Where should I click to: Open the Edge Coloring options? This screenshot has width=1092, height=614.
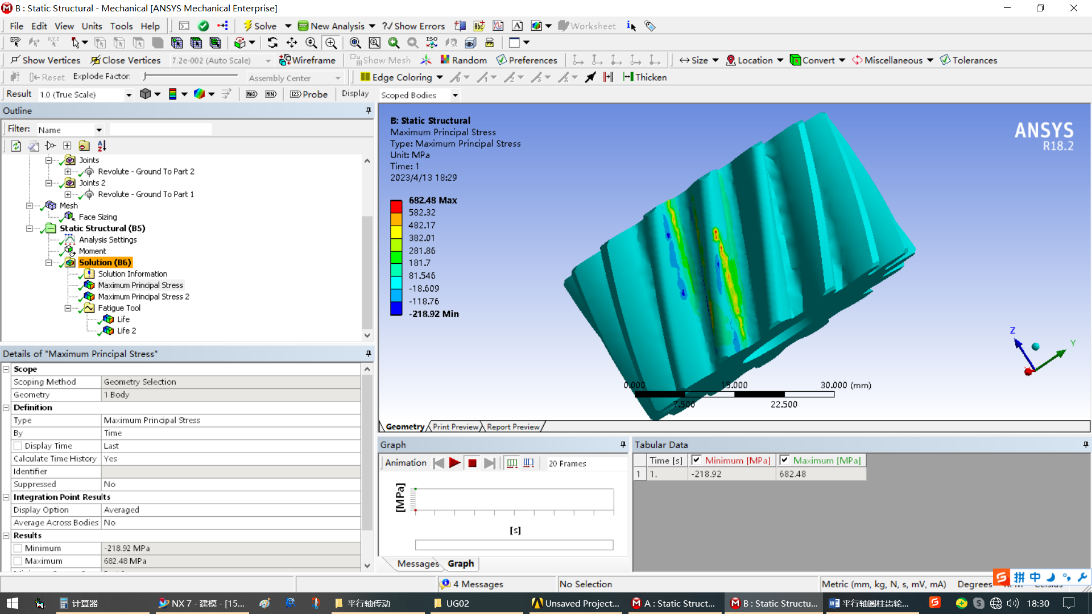402,77
